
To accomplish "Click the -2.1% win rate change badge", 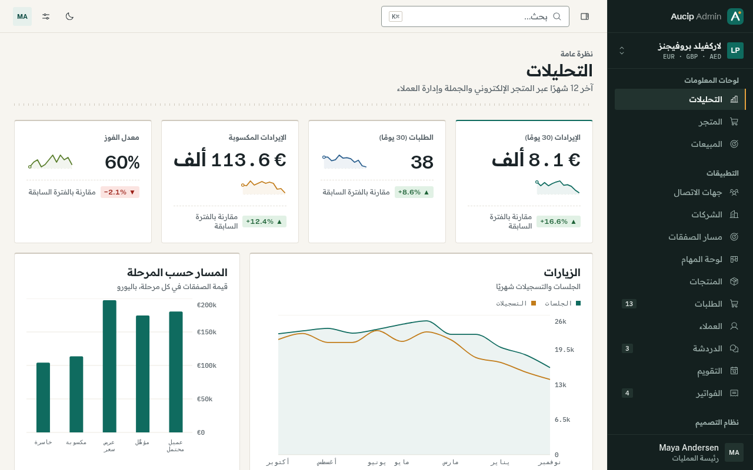I will click(x=120, y=192).
